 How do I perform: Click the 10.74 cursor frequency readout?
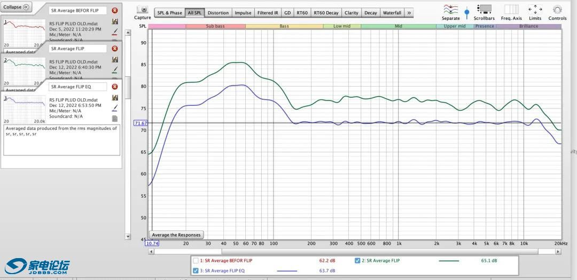152,244
